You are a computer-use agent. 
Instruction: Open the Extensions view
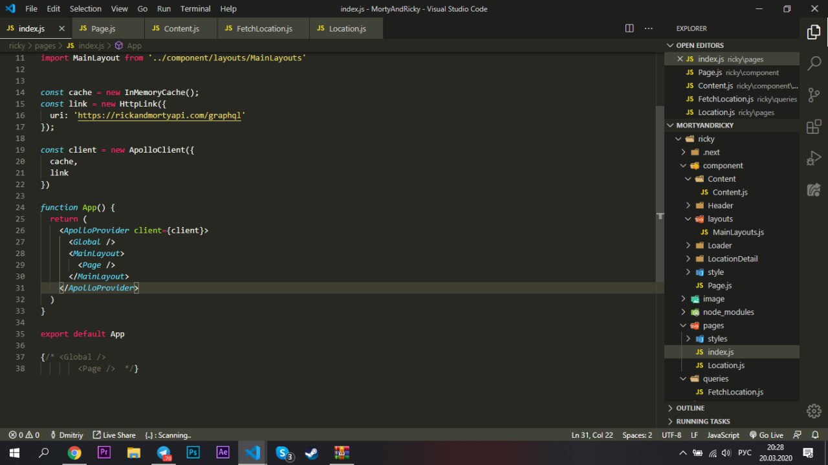[814, 127]
